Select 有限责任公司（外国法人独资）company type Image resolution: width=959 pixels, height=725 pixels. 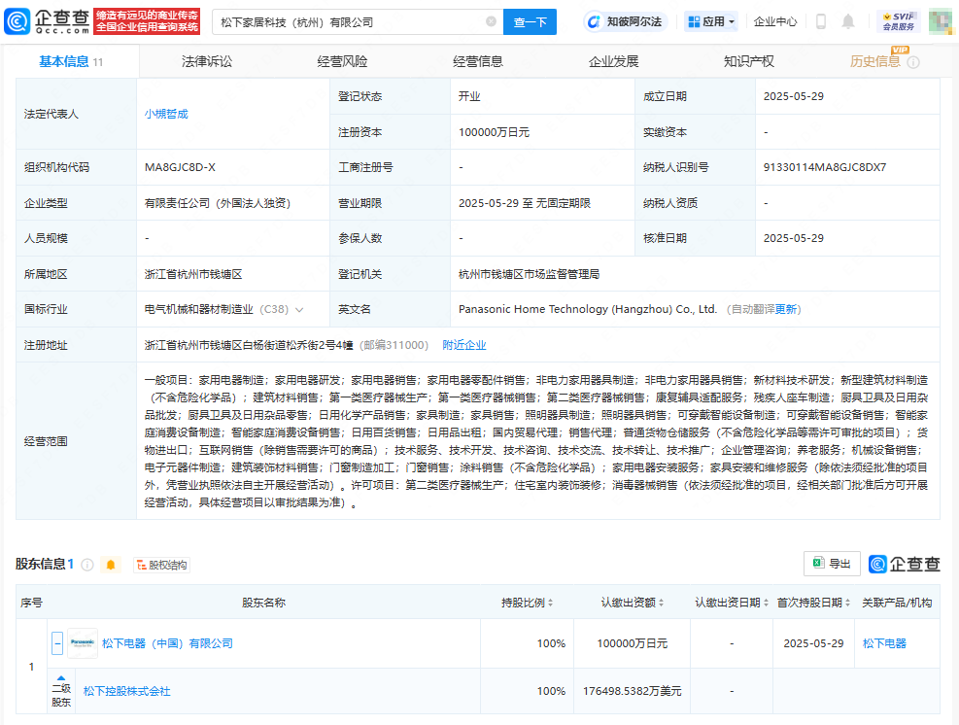(x=217, y=203)
